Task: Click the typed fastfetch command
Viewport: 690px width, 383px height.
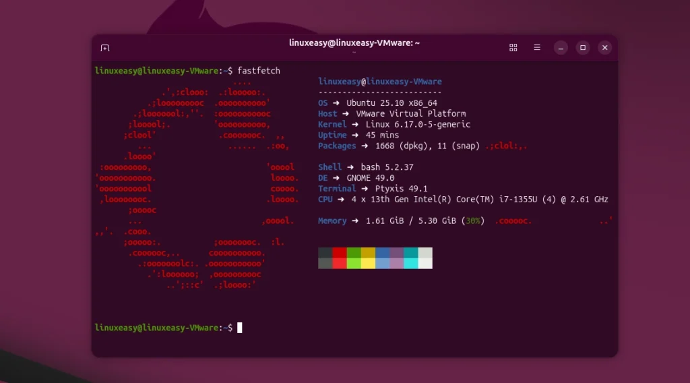Action: [x=259, y=71]
